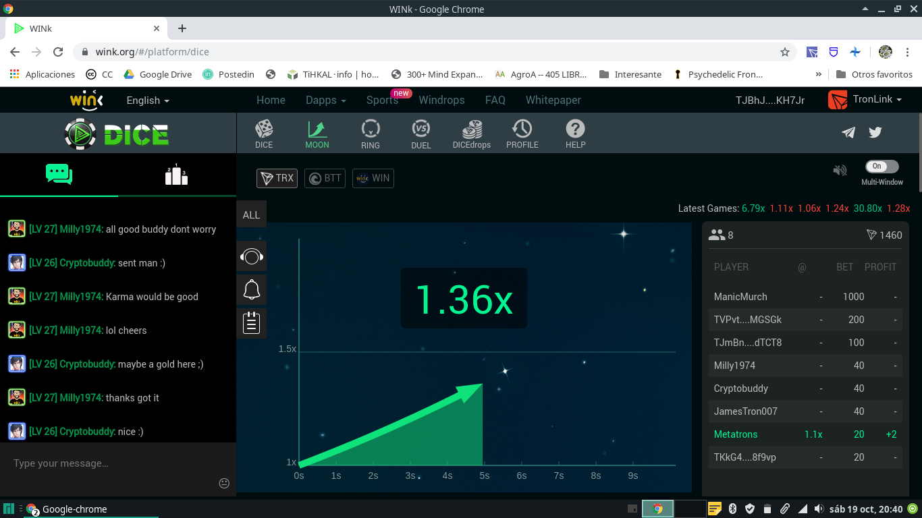Image resolution: width=922 pixels, height=518 pixels.
Task: Unmute the game sound speaker
Action: [x=840, y=171]
